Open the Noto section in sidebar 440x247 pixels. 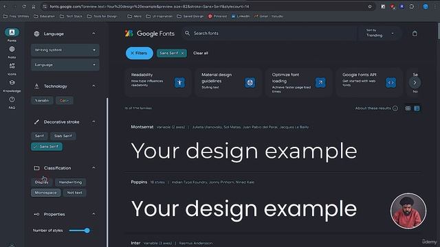pos(12,52)
